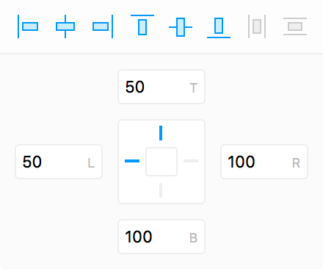The height and width of the screenshot is (269, 323).
Task: Distribute layers horizontally
Action: pos(257,26)
